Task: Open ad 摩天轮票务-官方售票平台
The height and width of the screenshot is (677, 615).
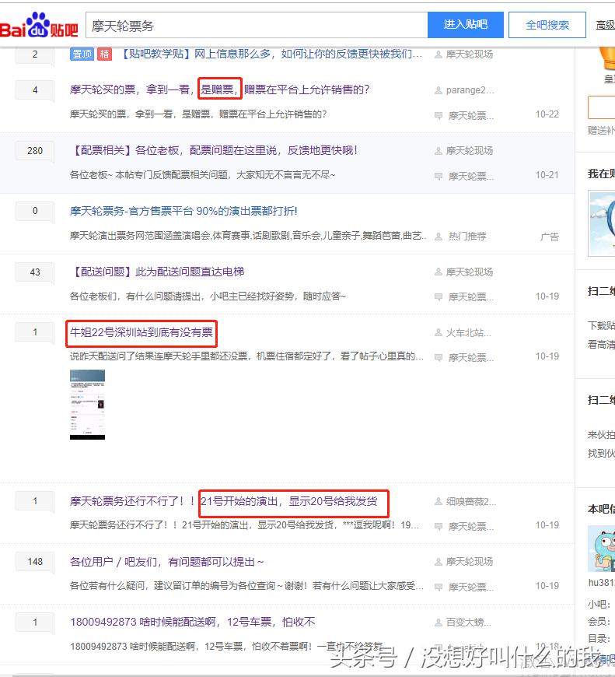Action: coord(183,211)
